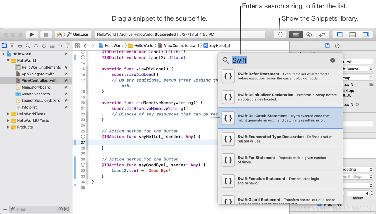Open Info.plist file
Image resolution: width=376 pixels, height=214 pixels.
(36, 107)
